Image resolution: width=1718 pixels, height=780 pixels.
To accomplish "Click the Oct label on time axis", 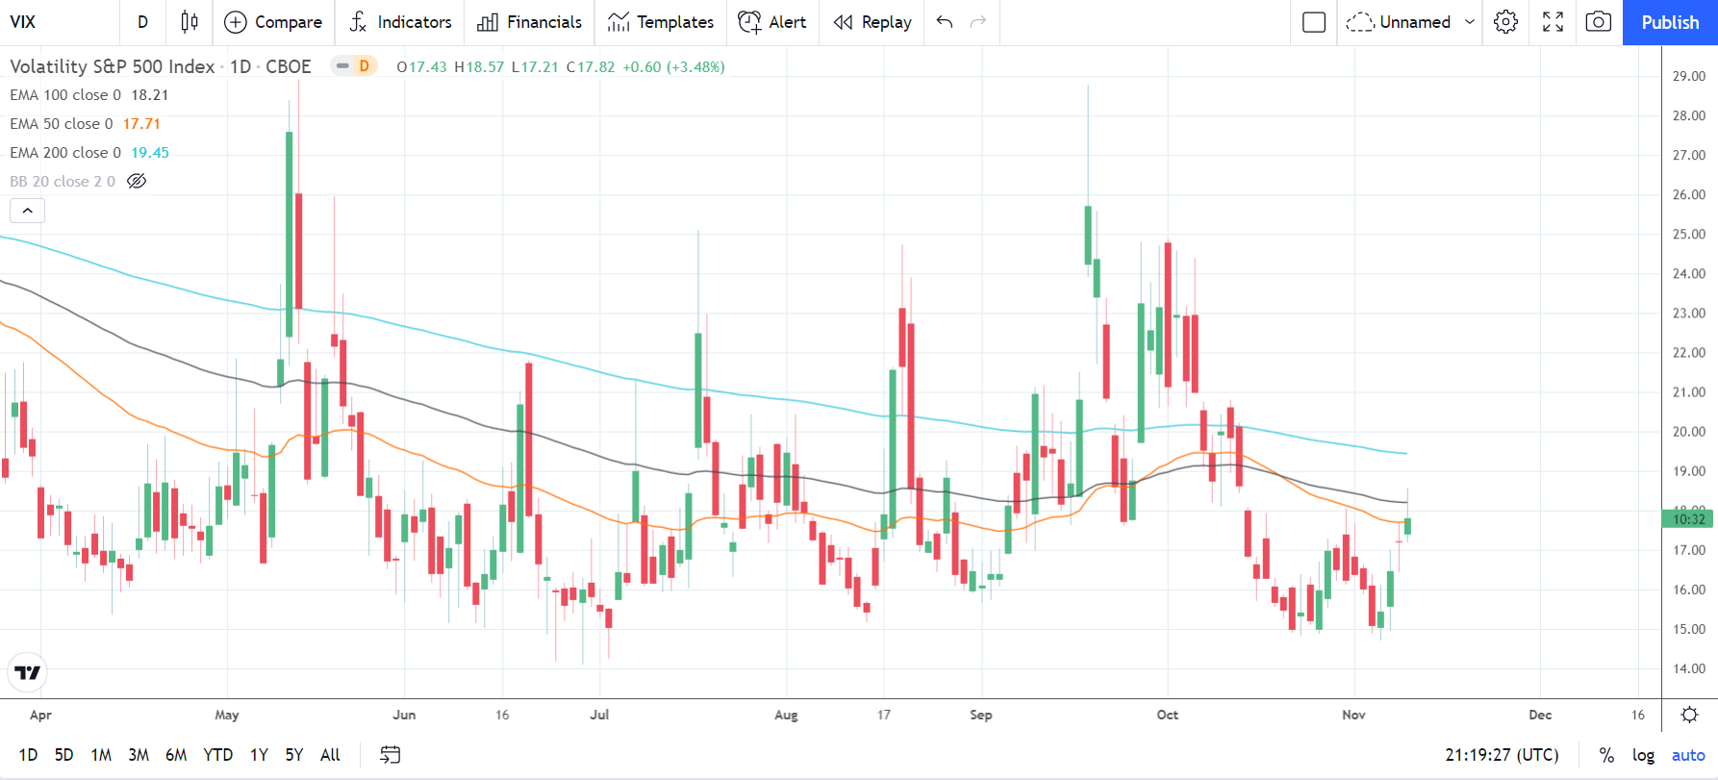I will (x=1167, y=715).
